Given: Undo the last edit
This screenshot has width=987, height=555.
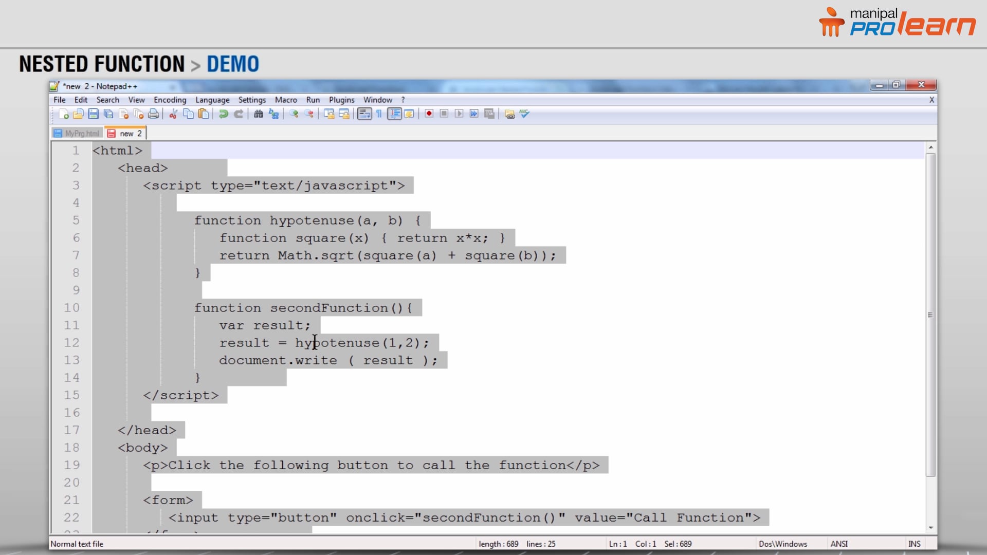Looking at the screenshot, I should pyautogui.click(x=224, y=114).
